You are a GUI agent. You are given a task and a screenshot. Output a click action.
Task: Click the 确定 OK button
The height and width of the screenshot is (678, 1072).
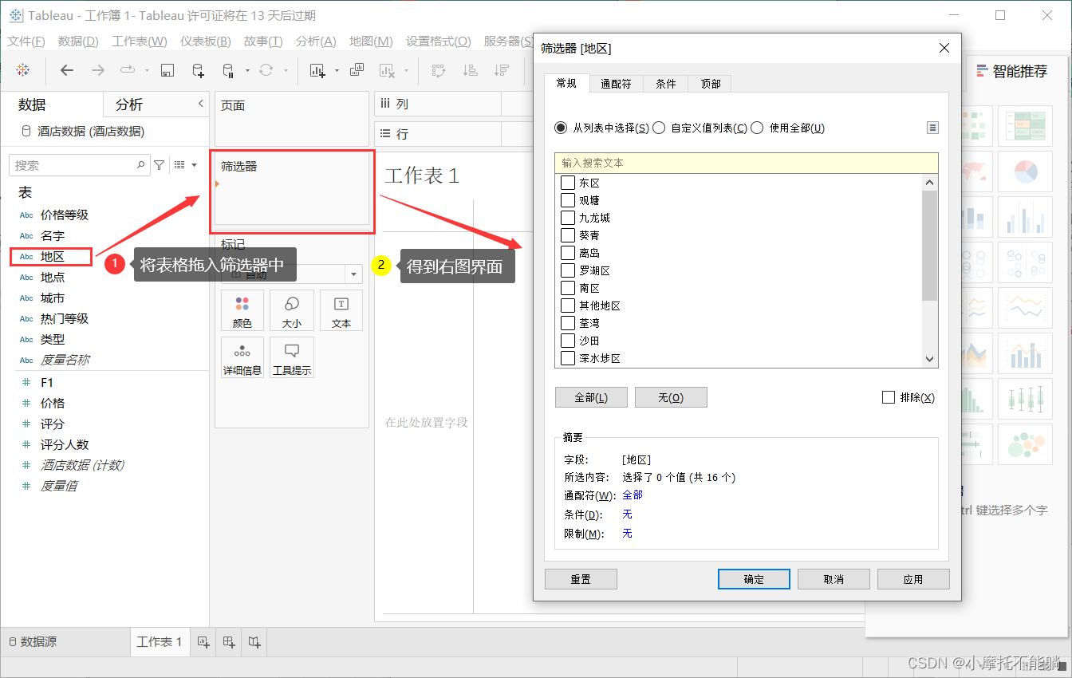754,579
